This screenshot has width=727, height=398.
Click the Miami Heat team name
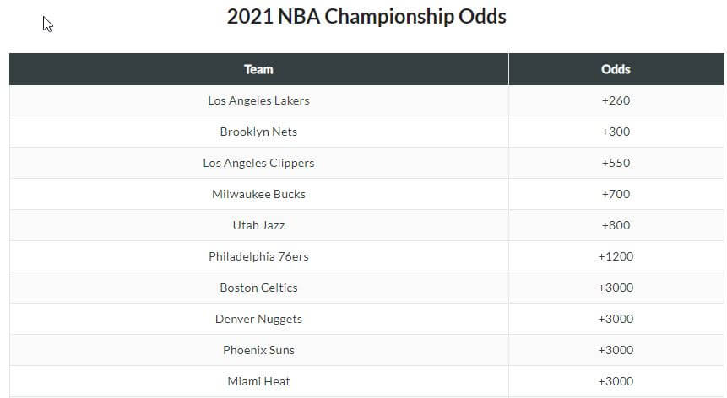[x=258, y=381]
